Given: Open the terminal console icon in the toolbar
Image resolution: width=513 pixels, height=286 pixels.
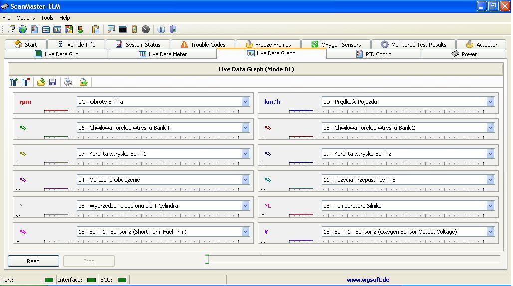Looking at the screenshot, I should click(x=123, y=30).
